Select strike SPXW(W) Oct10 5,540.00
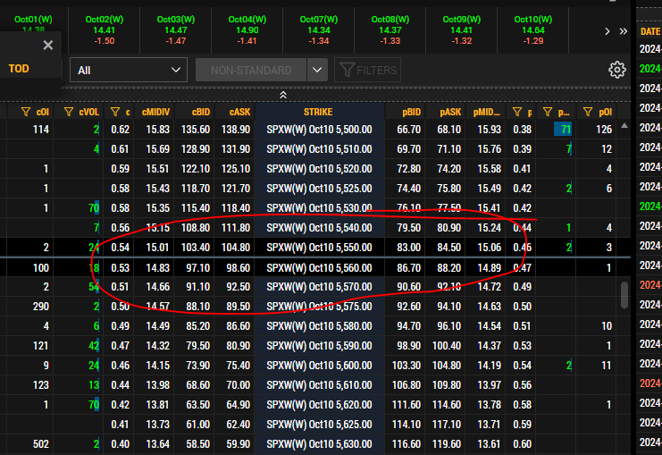Screen dimensions: 662x455 [x=319, y=228]
